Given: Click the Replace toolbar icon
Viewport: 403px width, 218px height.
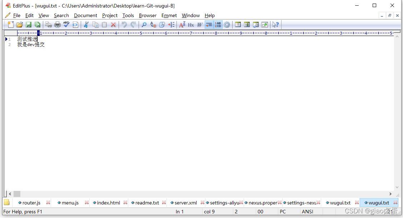Looking at the screenshot, I should pos(153,25).
